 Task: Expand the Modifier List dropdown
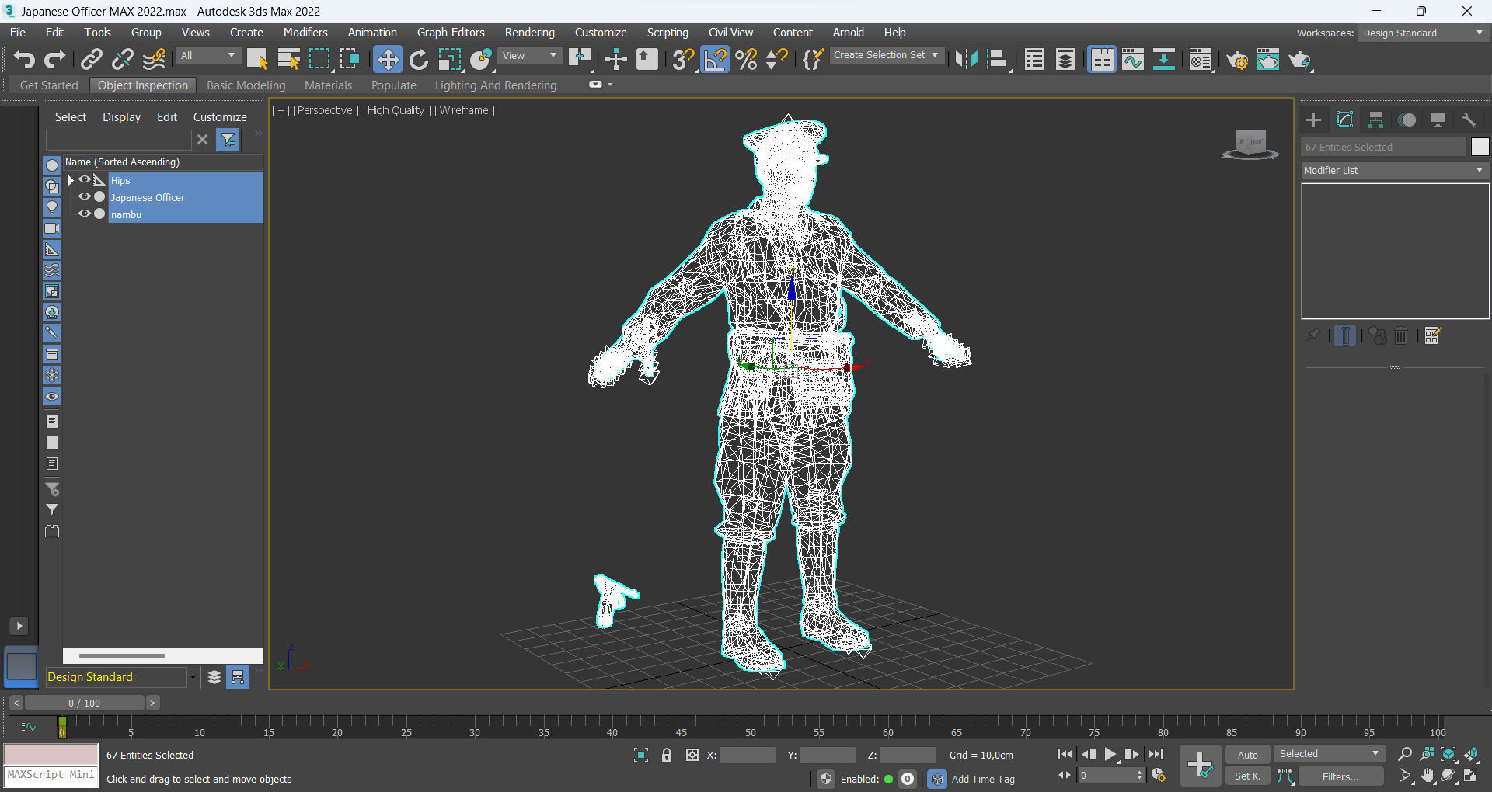1395,170
